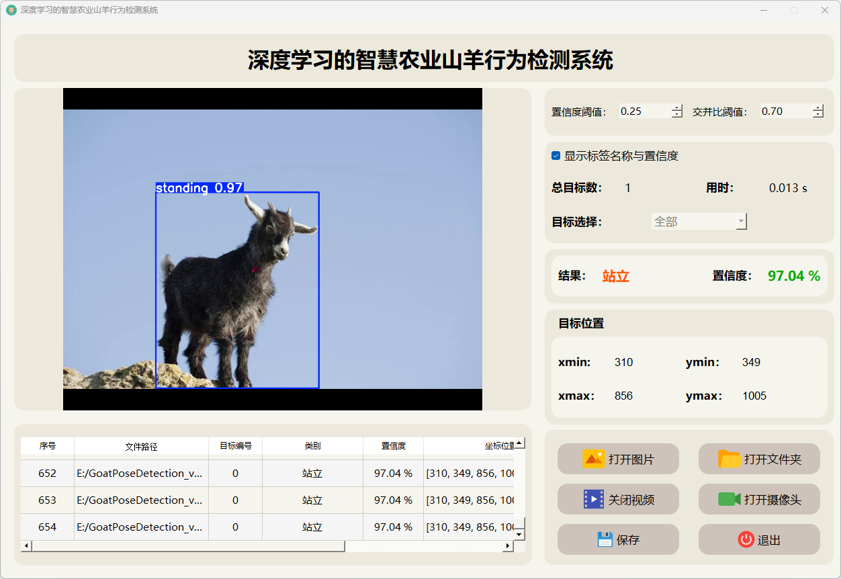Click the open image picture icon
Image resolution: width=841 pixels, height=579 pixels.
tap(594, 459)
